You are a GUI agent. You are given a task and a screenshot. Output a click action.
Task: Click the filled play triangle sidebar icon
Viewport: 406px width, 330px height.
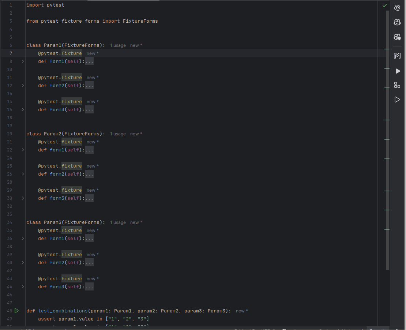tap(398, 71)
